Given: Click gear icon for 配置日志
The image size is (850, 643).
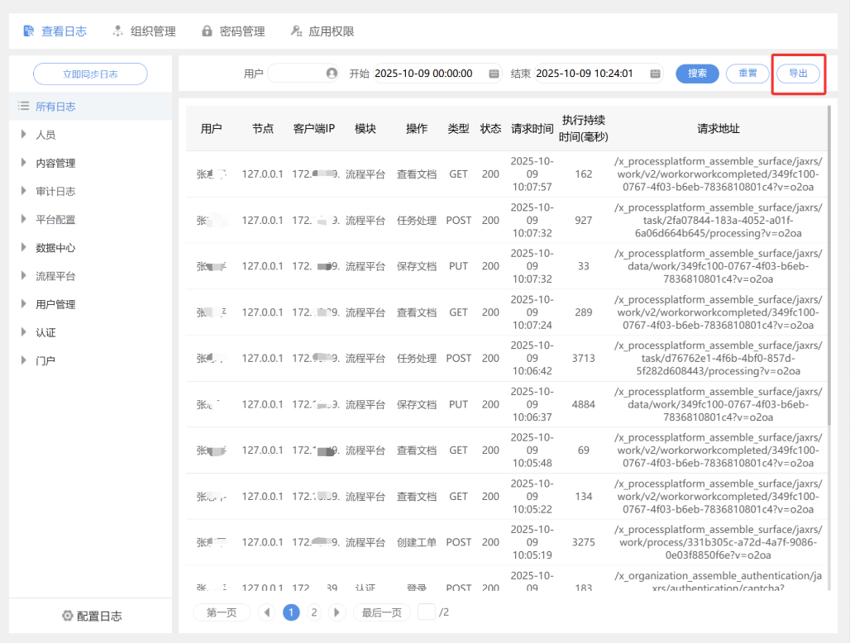Looking at the screenshot, I should 68,616.
